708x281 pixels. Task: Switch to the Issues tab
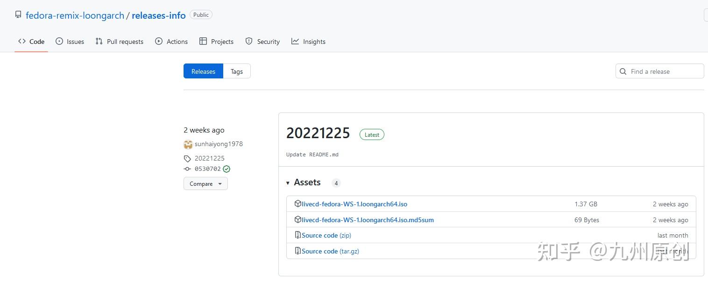point(70,42)
